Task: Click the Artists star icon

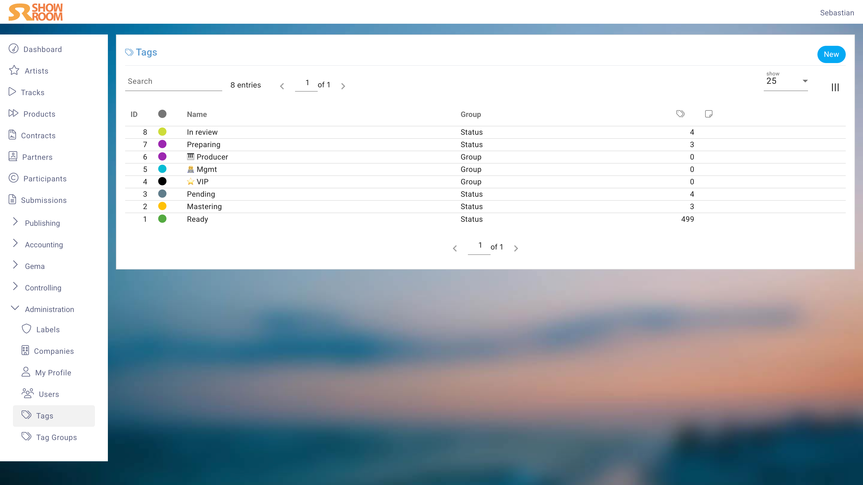Action: 14,70
